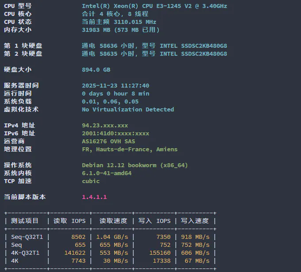
Task: Click the location FR, Hauts-de-France, Amiens
Action: click(x=130, y=149)
